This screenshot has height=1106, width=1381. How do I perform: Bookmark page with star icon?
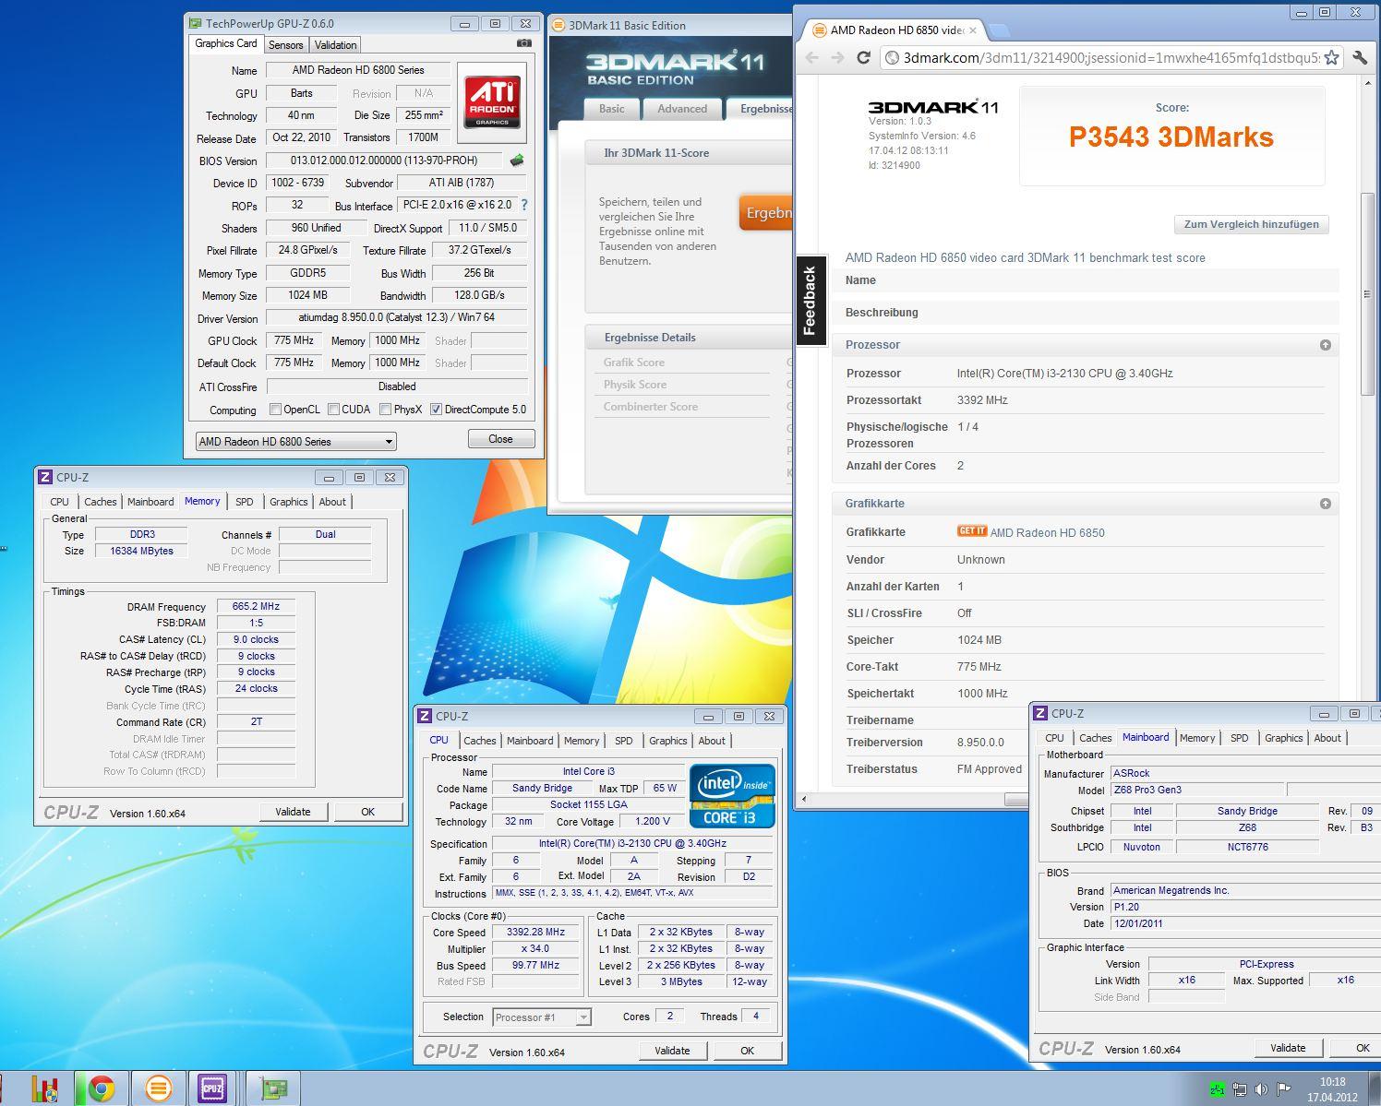click(x=1331, y=57)
